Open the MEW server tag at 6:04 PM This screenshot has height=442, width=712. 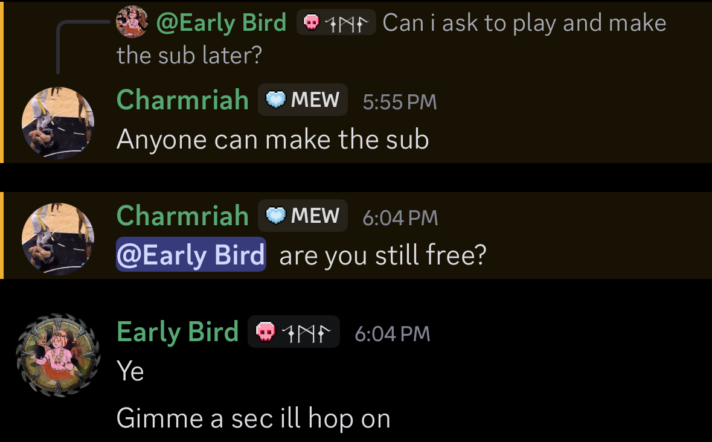303,215
